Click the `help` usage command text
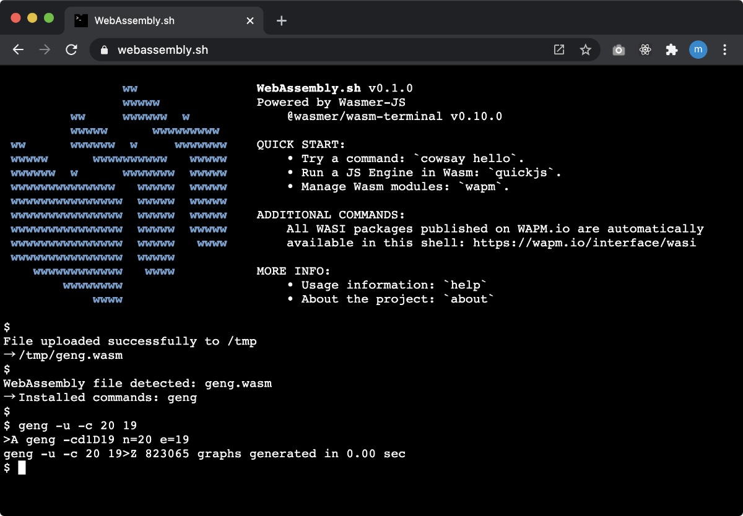The image size is (743, 516). 466,285
